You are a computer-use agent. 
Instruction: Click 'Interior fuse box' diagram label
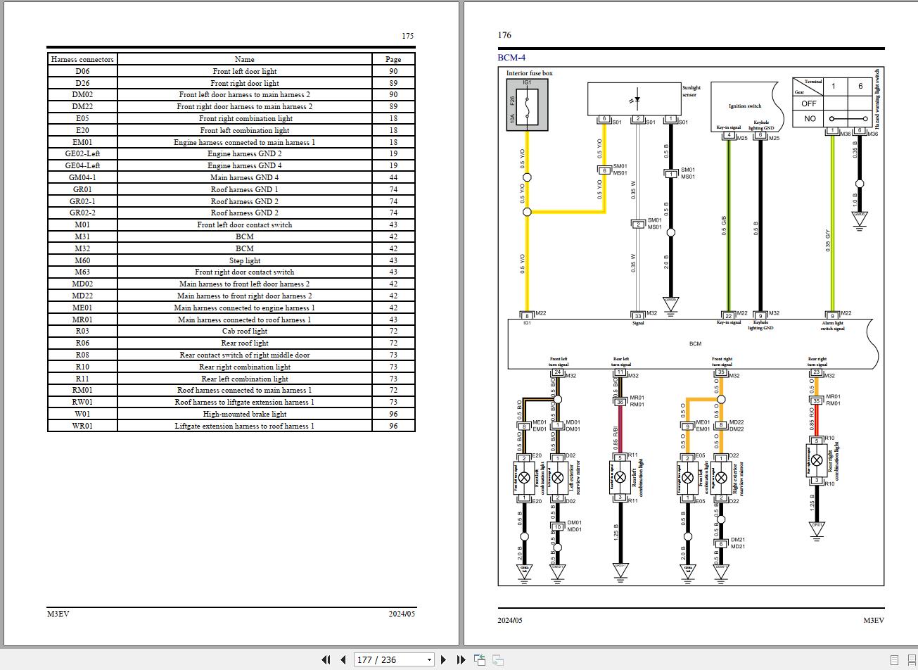(530, 73)
